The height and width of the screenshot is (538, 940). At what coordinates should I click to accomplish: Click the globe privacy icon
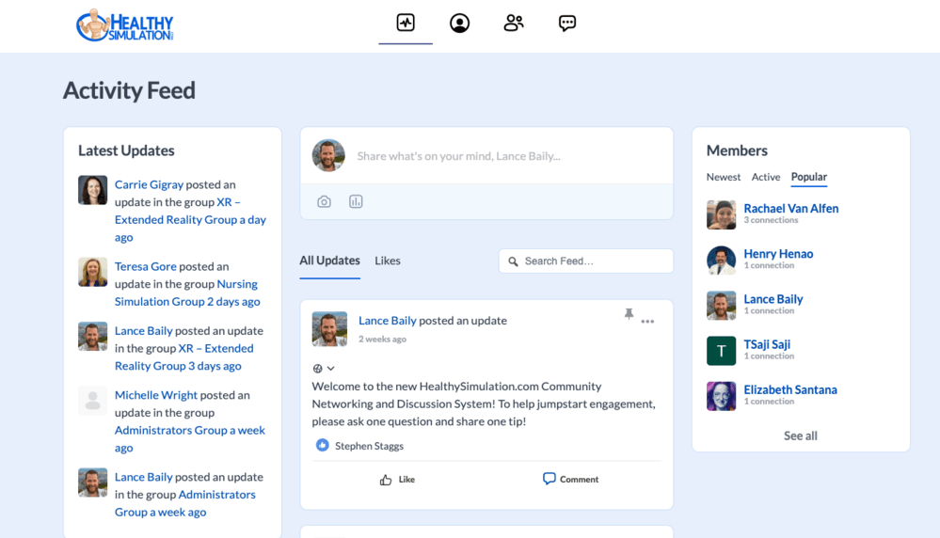pyautogui.click(x=317, y=369)
